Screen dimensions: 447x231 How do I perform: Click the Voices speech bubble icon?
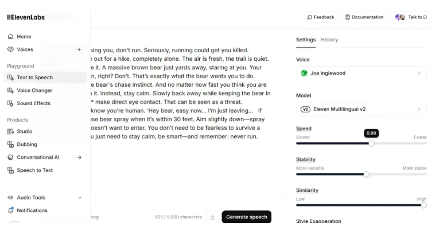coord(10,49)
